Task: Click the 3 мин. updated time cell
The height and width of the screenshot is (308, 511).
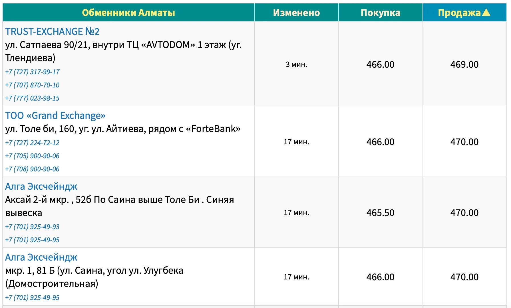Action: pos(296,64)
